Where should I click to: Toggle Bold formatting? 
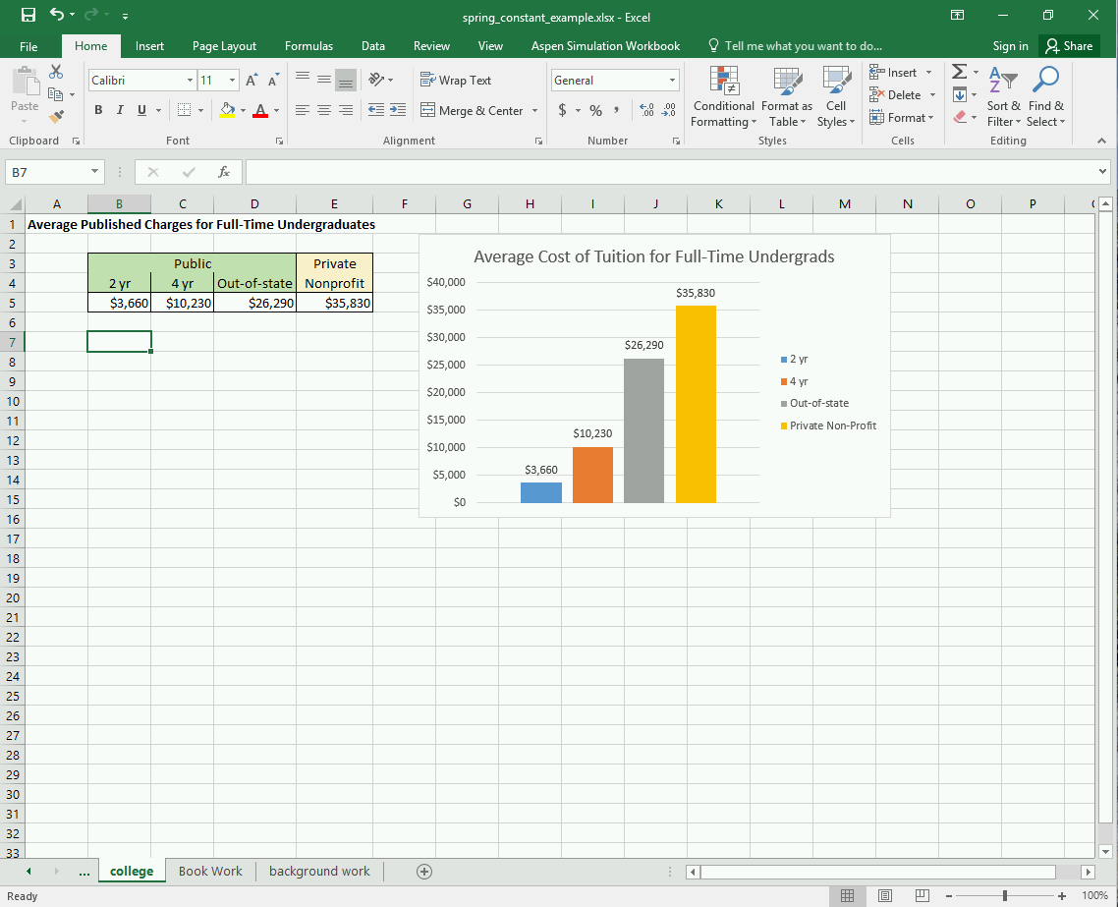pyautogui.click(x=98, y=110)
